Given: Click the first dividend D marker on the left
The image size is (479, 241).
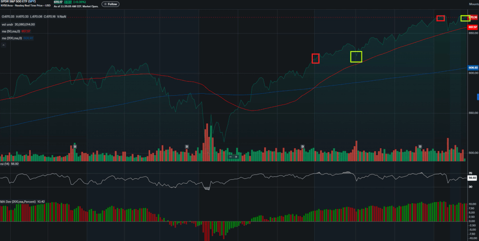Looking at the screenshot, I should pyautogui.click(x=75, y=145).
